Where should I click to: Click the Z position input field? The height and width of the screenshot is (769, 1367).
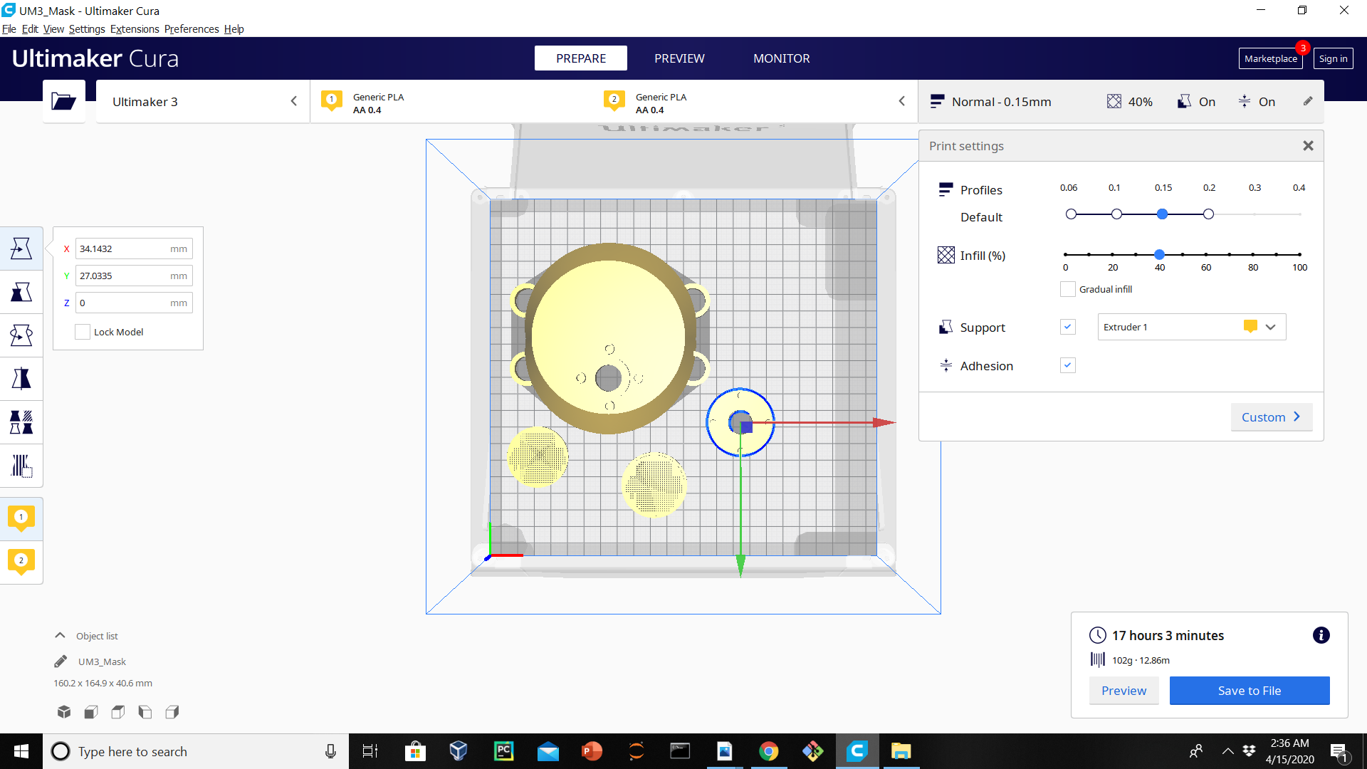pyautogui.click(x=134, y=303)
